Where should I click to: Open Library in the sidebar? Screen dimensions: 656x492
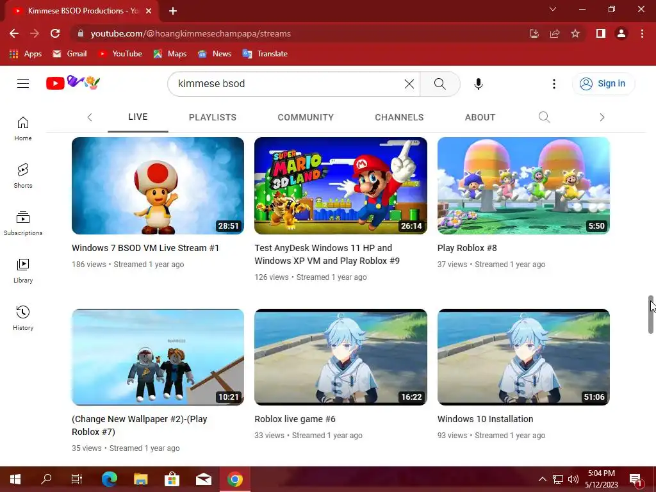pos(23,271)
